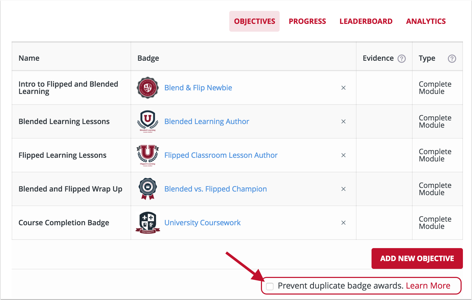Screen dimensions: 472x300
Task: Open the Leaderboard view
Action: pyautogui.click(x=366, y=21)
